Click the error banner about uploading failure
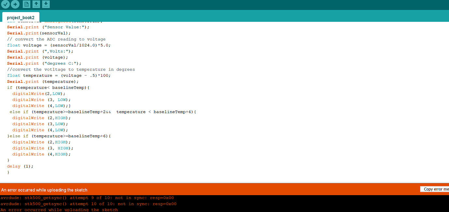 44,190
